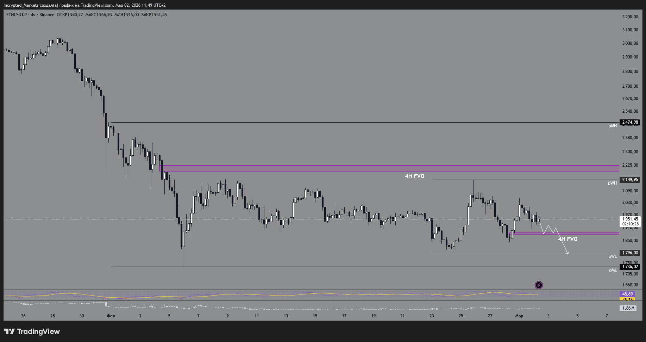Click the 2 225,00 price axis tick
Image resolution: width=646 pixels, height=342 pixels.
point(630,165)
